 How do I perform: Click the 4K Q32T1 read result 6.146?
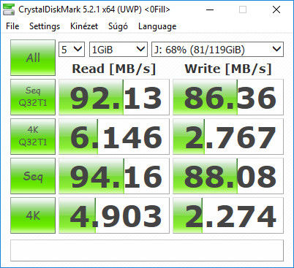click(x=114, y=137)
